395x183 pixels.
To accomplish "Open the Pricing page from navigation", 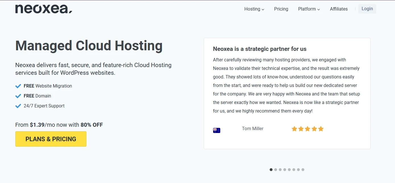I will [x=281, y=9].
